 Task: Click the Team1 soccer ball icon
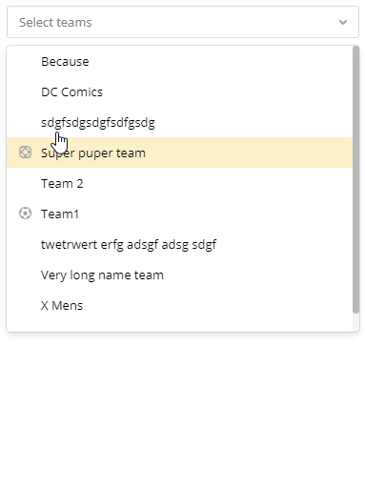point(25,214)
